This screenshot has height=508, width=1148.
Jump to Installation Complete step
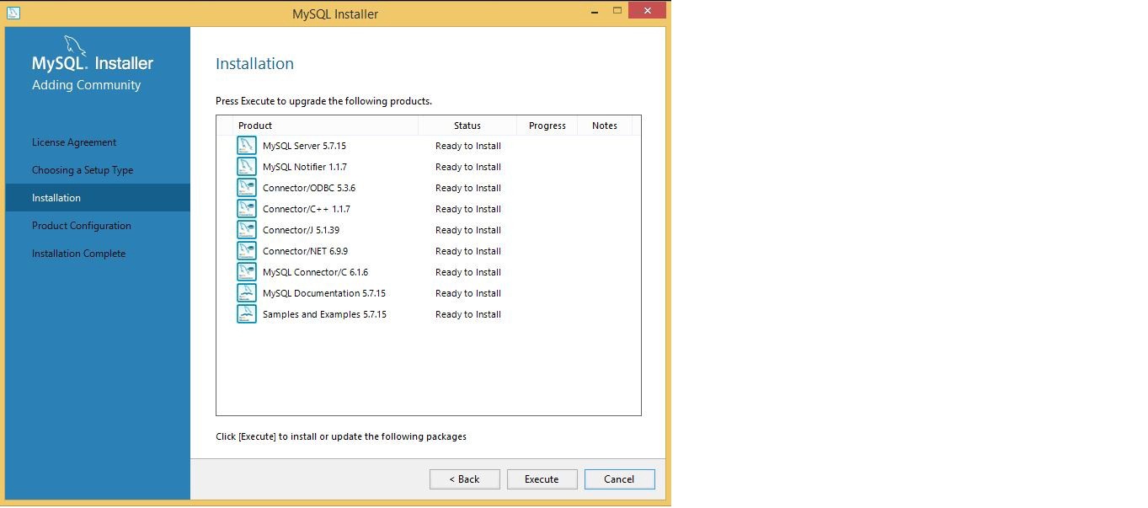[x=78, y=254]
